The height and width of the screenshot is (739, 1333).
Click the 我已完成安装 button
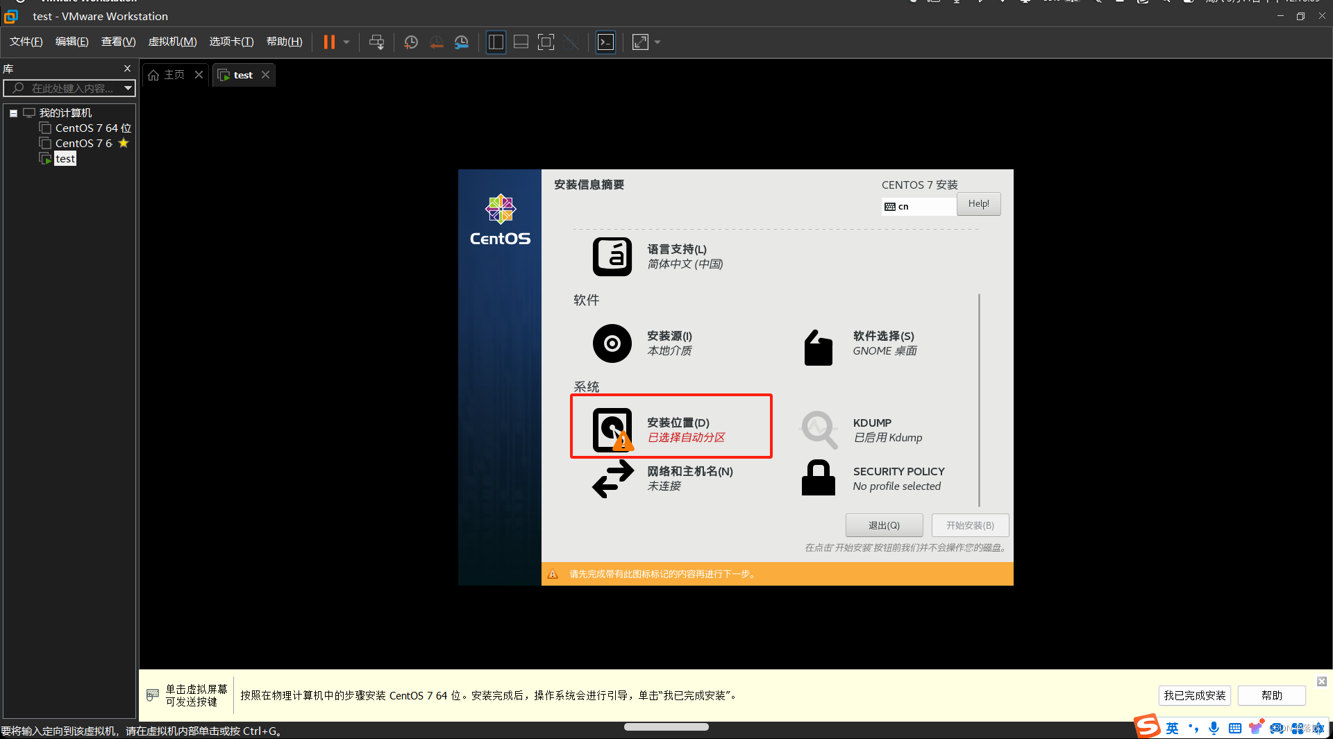point(1195,695)
